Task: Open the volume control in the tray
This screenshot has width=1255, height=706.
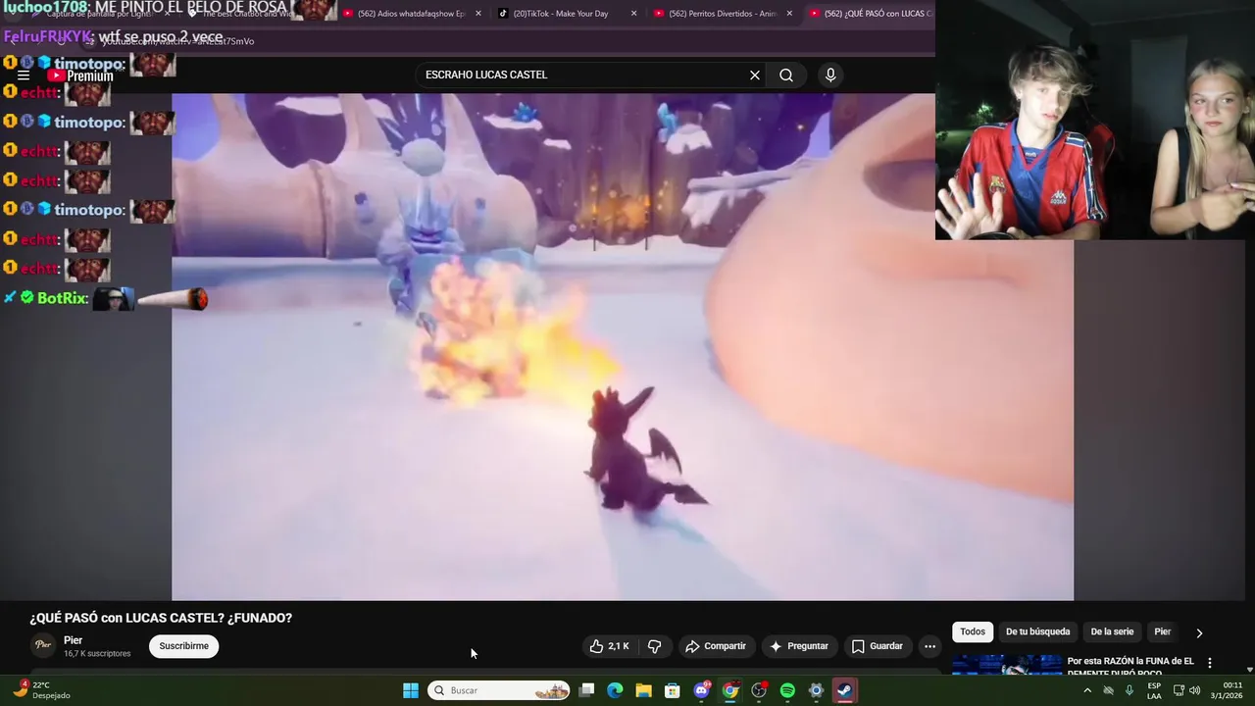Action: tap(1194, 690)
